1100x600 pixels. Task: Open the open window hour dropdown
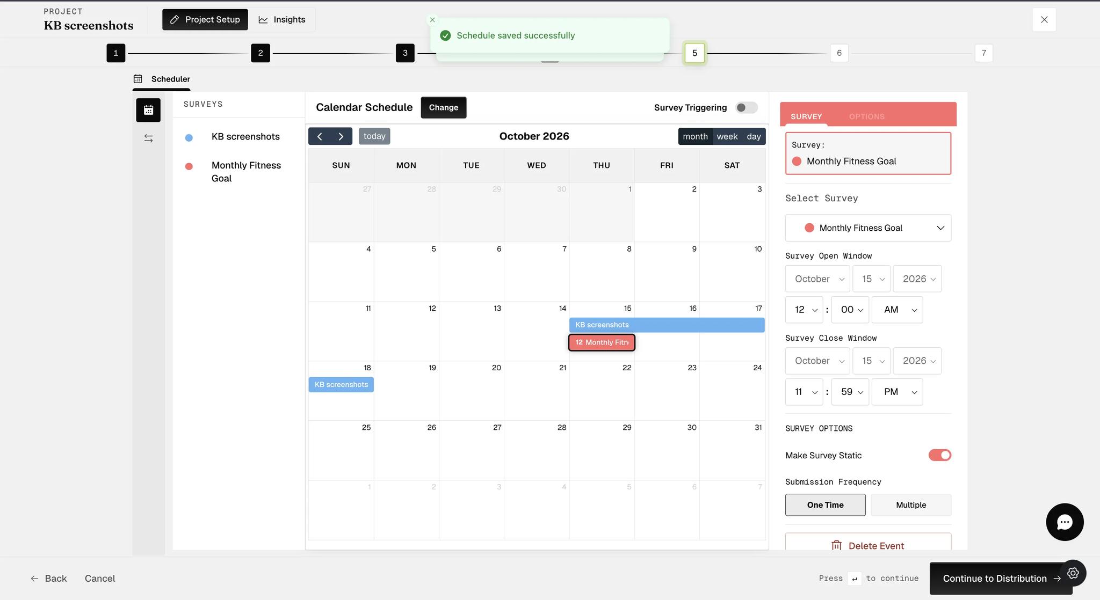point(804,310)
